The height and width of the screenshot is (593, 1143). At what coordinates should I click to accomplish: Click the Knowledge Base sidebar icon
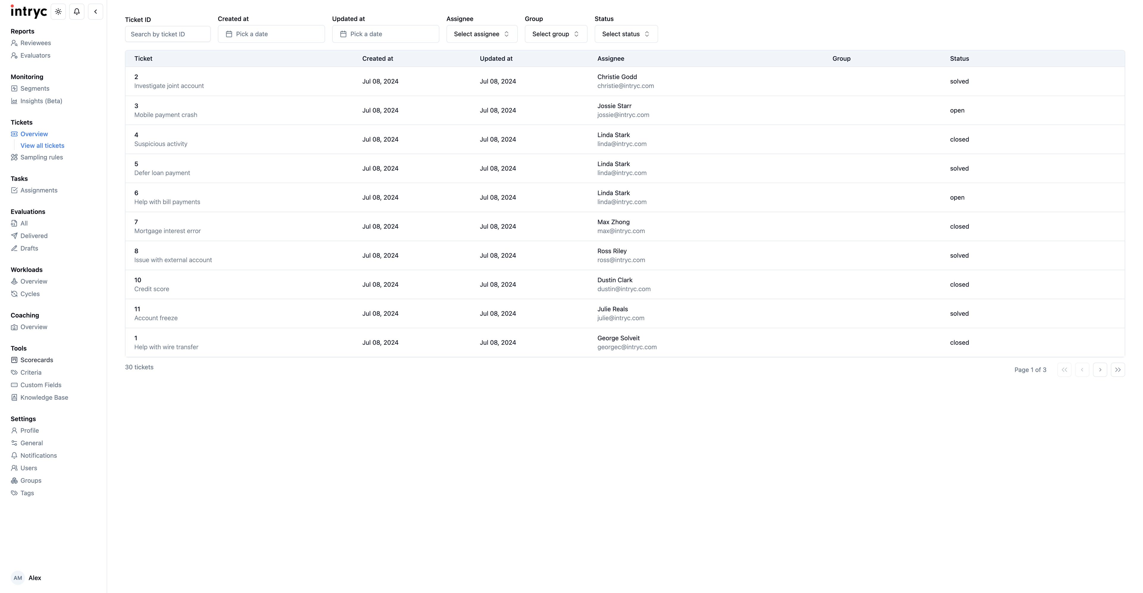tap(14, 397)
